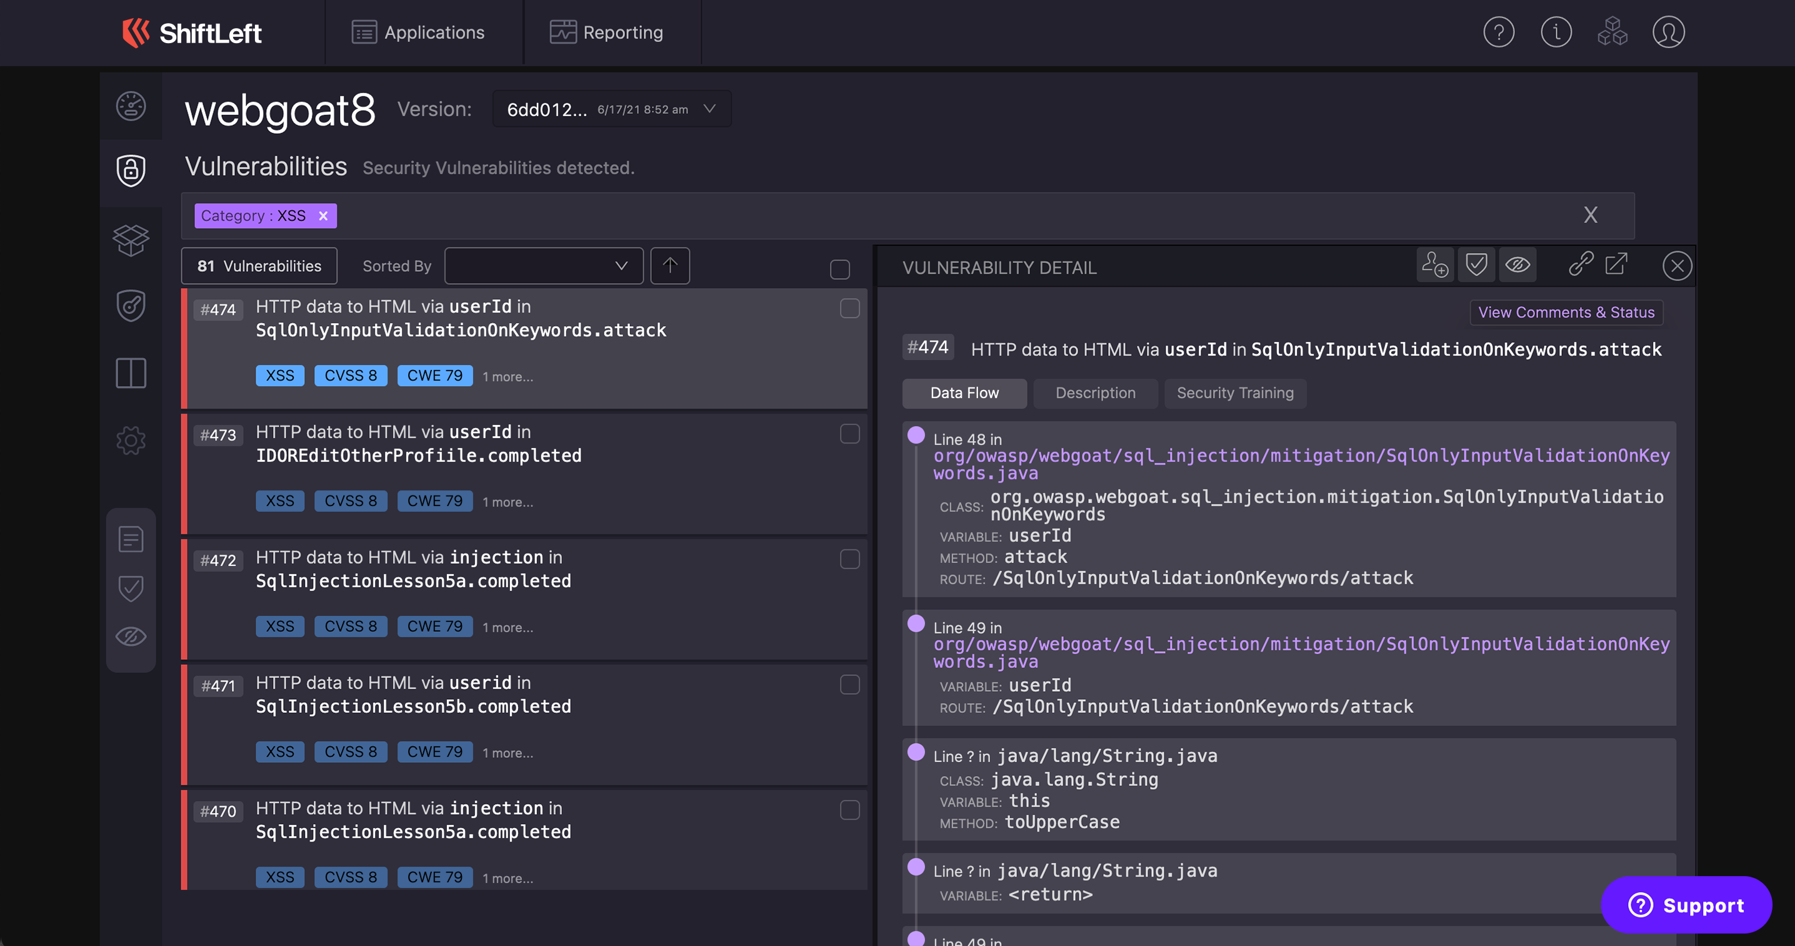Open vulnerability in new window icon
Screen dimensions: 1795x946
click(x=1616, y=264)
